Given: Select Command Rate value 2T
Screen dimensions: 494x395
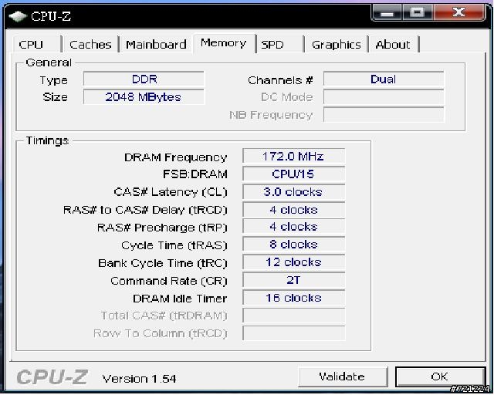Looking at the screenshot, I should point(293,280).
